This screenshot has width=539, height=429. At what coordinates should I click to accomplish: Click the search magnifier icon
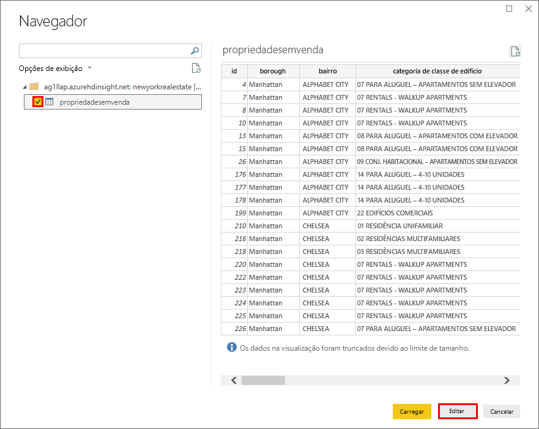[194, 51]
